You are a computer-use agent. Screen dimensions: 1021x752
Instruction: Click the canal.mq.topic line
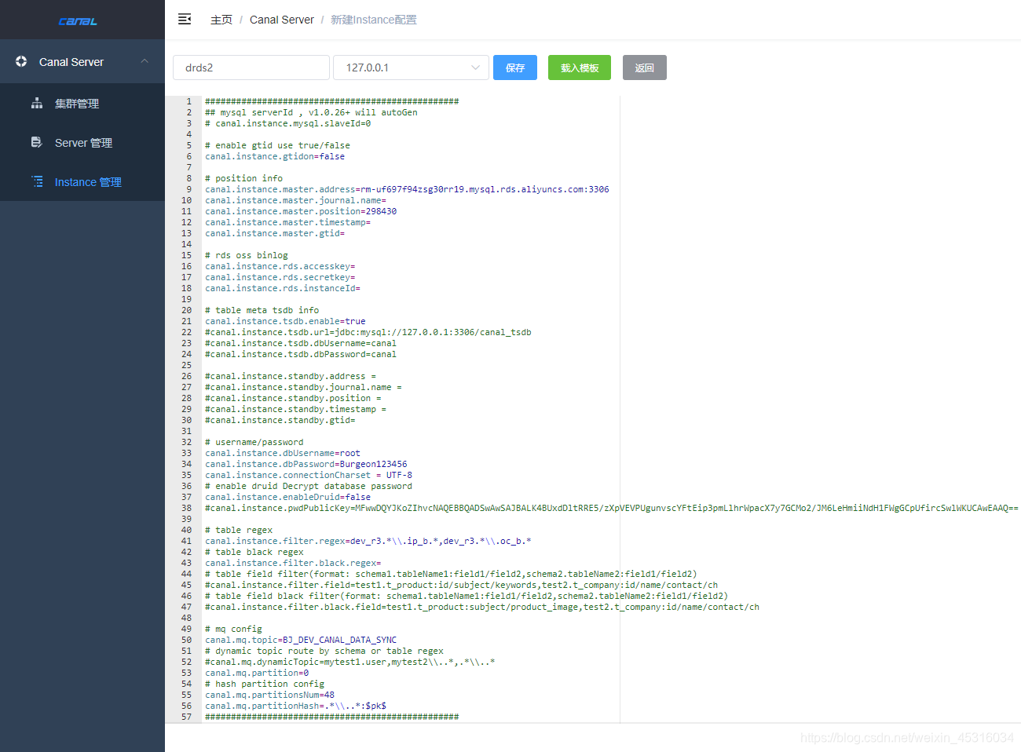(301, 640)
